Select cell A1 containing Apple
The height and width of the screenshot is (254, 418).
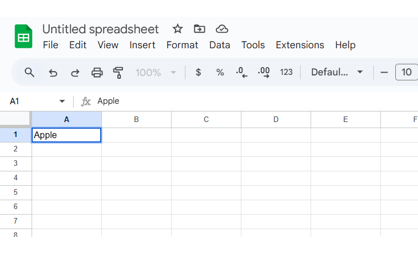coord(66,135)
